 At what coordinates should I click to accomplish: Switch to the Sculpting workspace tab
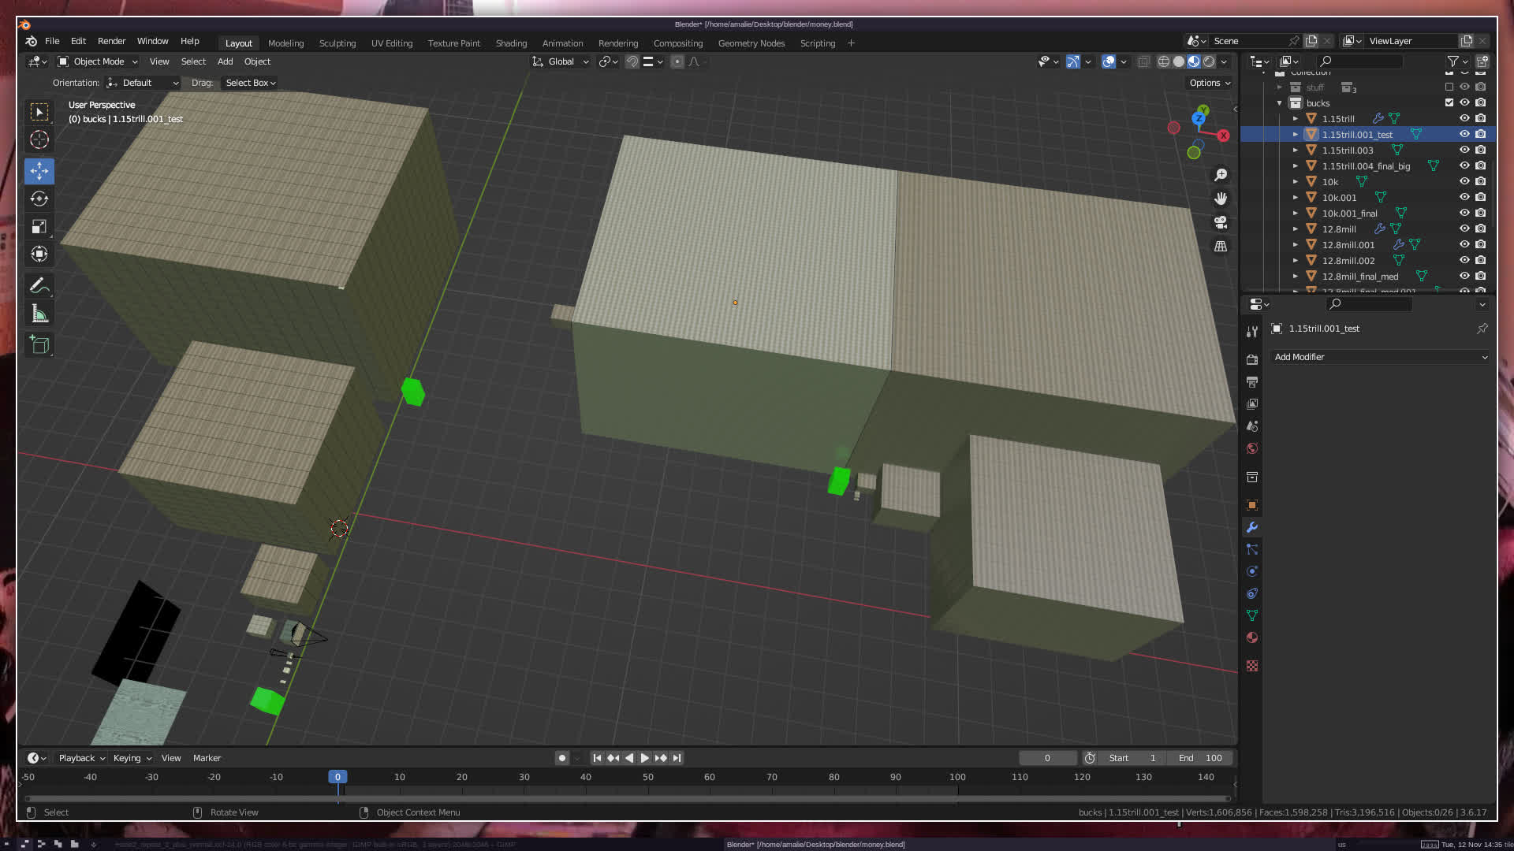click(x=337, y=43)
